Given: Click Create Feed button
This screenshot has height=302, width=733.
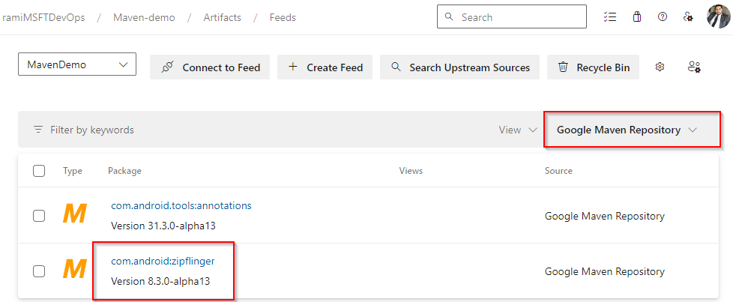Looking at the screenshot, I should (x=325, y=67).
